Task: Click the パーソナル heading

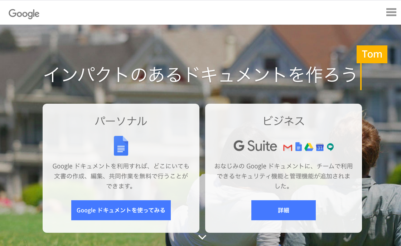Action: coord(121,121)
